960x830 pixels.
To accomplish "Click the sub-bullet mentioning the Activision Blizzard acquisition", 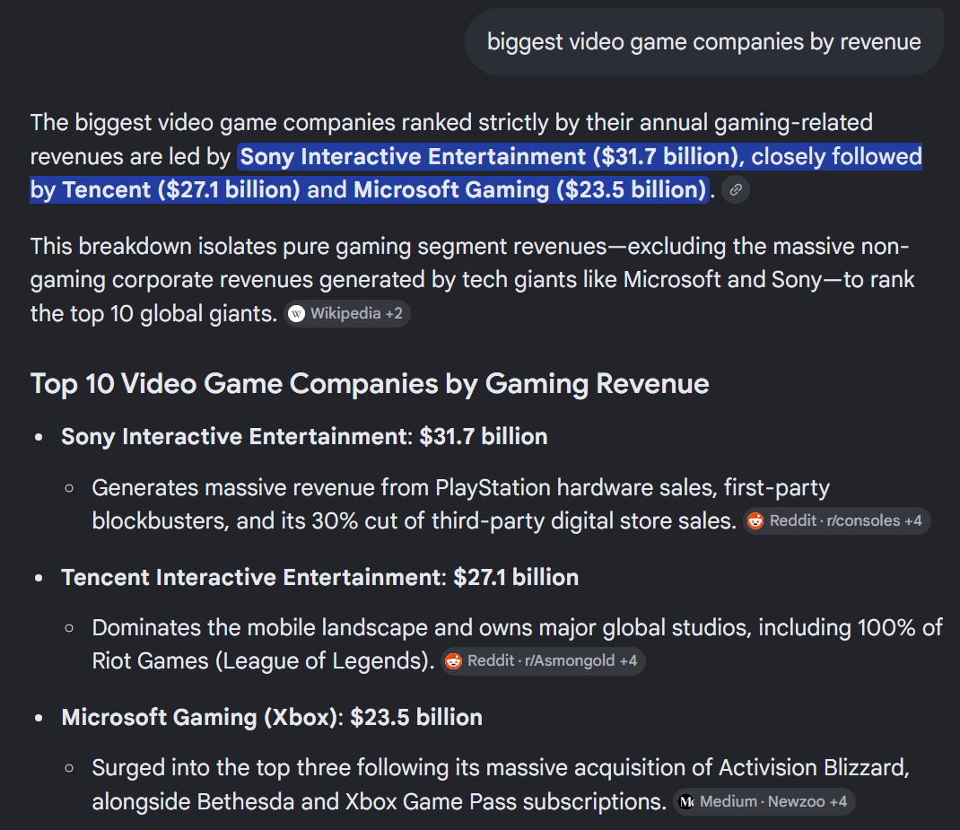I will click(x=501, y=785).
